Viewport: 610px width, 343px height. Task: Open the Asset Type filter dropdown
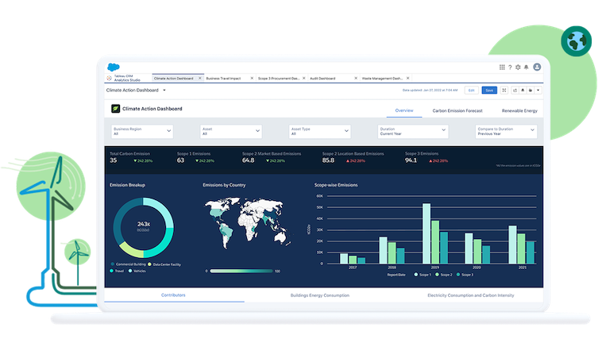click(x=319, y=131)
